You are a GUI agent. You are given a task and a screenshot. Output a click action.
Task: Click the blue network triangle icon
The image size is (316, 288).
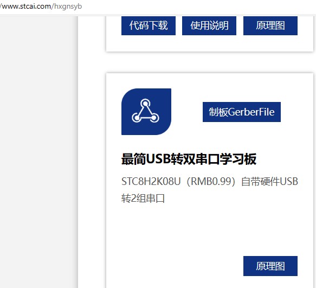pyautogui.click(x=146, y=112)
